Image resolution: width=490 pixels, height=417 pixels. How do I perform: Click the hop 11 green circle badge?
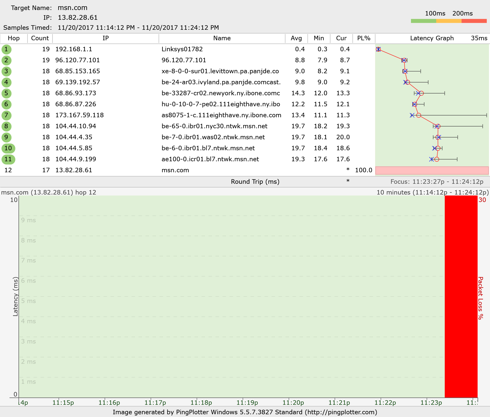tap(8, 159)
